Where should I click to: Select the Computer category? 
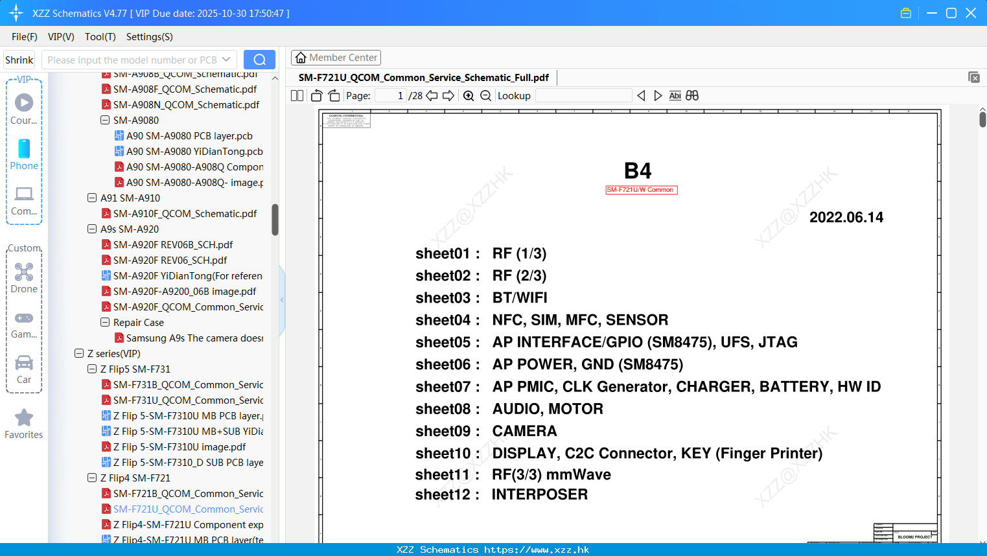[x=24, y=200]
